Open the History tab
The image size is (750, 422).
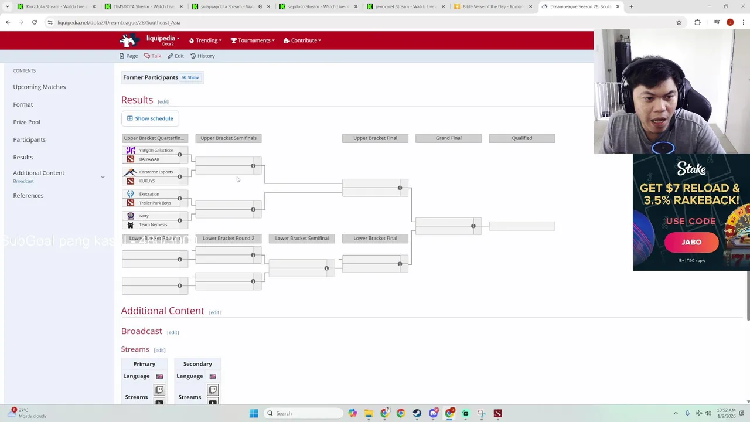tap(203, 56)
